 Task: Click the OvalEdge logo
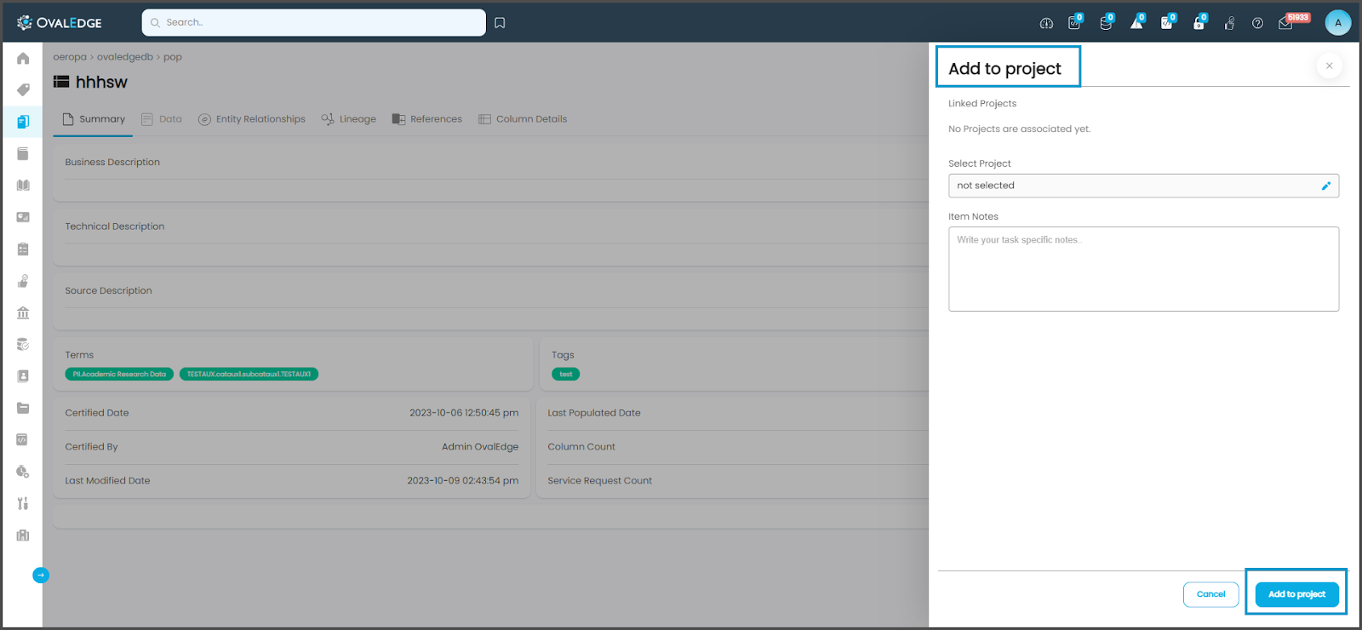(59, 23)
